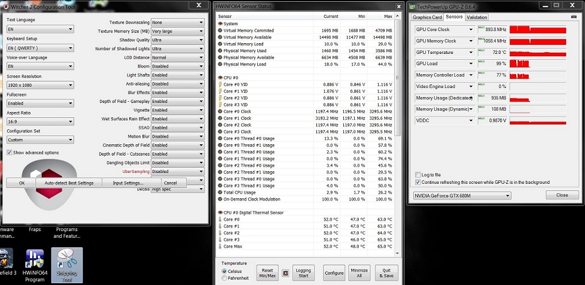The width and height of the screenshot is (585, 285).
Task: Click the Close button in GPU-Z
Action: (562, 195)
